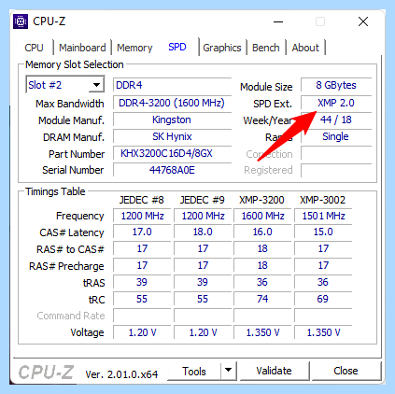Image resolution: width=395 pixels, height=394 pixels.
Task: Click the Module Manuf. value Kingston
Action: (172, 120)
